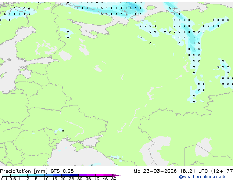
Task: Select the 10–15 mm legend swatch
Action: coord(49,175)
